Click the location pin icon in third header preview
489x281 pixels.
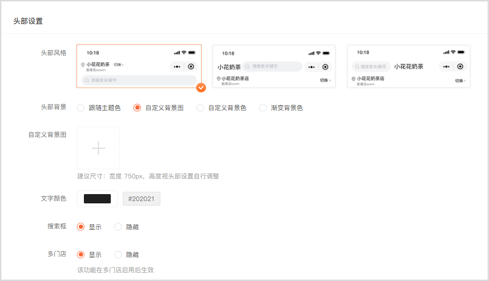tap(354, 79)
